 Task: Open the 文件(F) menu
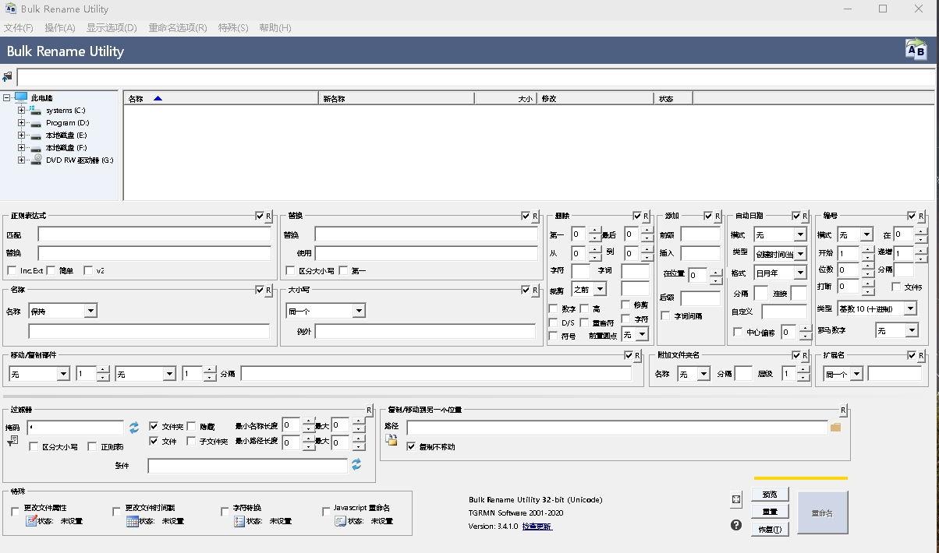pyautogui.click(x=19, y=27)
